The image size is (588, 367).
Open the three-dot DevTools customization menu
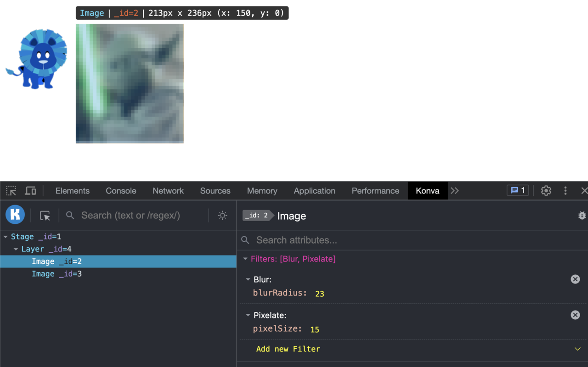pos(565,190)
